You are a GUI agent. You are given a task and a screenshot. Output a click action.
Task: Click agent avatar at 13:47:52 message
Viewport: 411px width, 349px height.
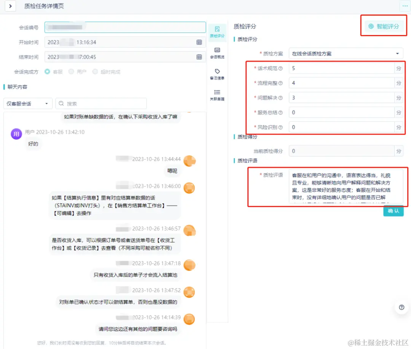tap(189, 292)
